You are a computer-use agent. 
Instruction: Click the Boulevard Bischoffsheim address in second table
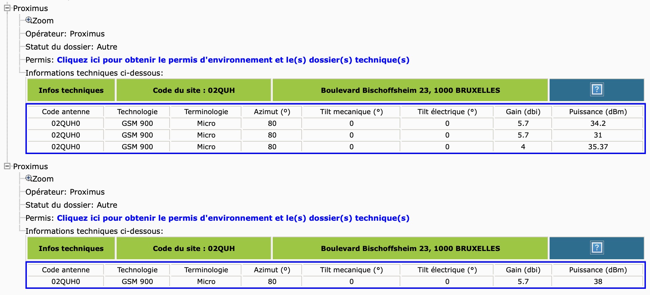coord(410,248)
